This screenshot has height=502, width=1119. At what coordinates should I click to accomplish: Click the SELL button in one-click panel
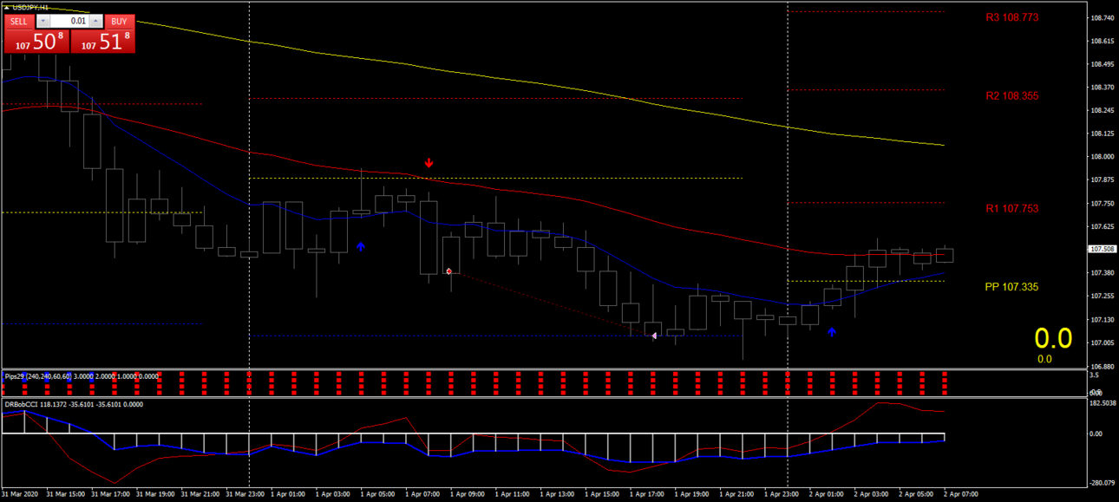[x=19, y=22]
